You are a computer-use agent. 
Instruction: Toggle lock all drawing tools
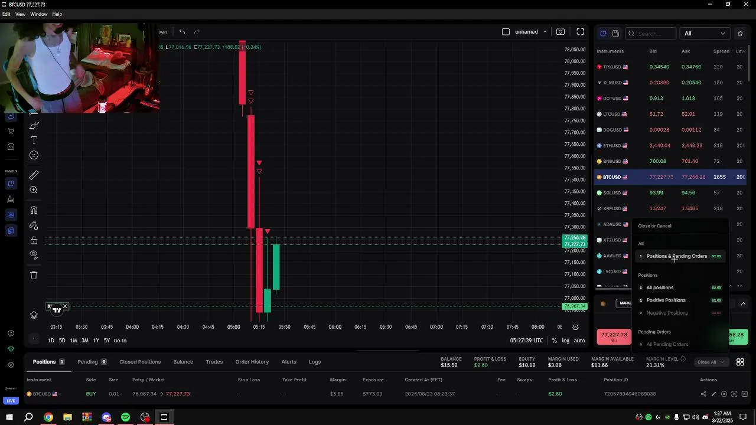(x=34, y=240)
